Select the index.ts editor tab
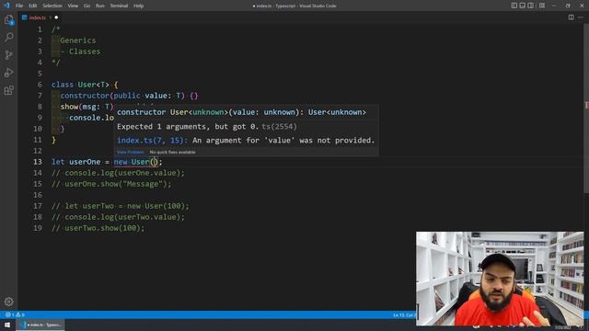589x331 pixels. 40,17
